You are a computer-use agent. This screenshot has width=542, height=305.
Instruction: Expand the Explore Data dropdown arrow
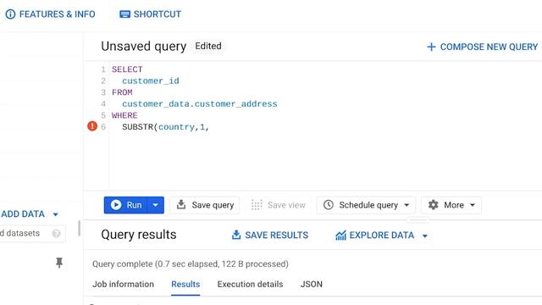425,236
